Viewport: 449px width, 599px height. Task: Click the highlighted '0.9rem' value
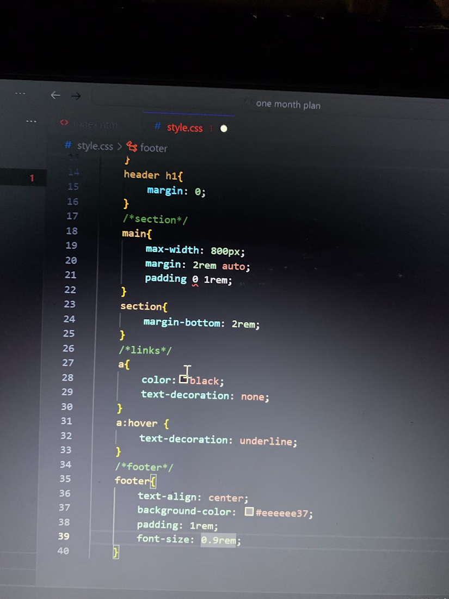click(218, 540)
